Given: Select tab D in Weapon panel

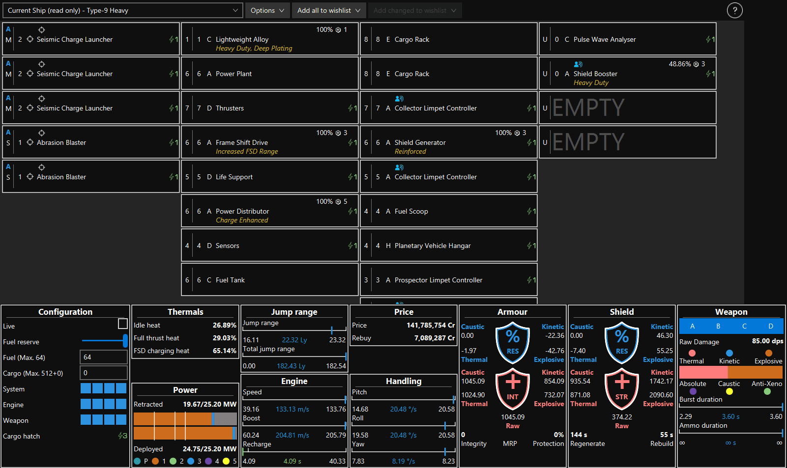Looking at the screenshot, I should [770, 326].
